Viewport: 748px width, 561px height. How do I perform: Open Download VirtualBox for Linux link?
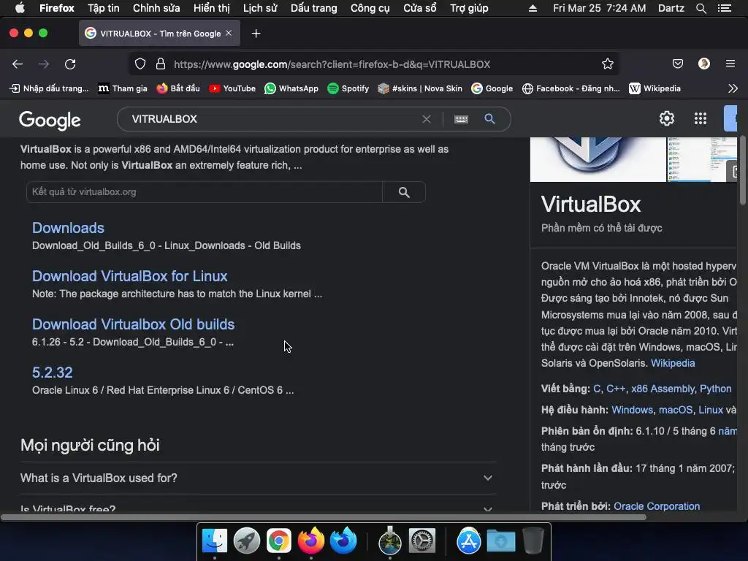(130, 276)
